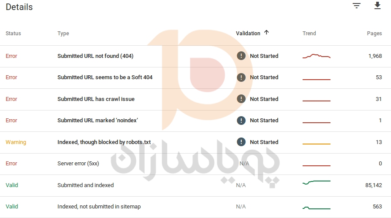391x218 pixels.
Task: Open 'Indexed, though blocked by robots.txt' row
Action: point(104,142)
